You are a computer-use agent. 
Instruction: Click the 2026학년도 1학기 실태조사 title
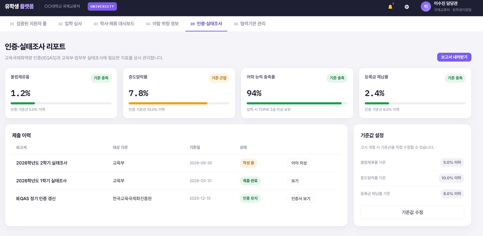(41, 181)
